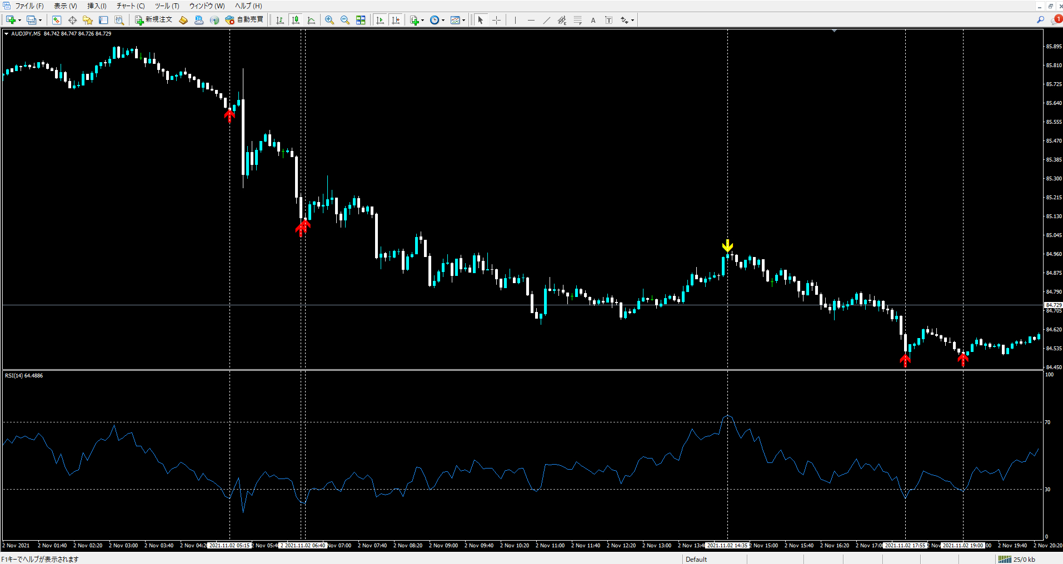The image size is (1063, 564).
Task: Click the zoom in magnifier icon
Action: coord(330,20)
